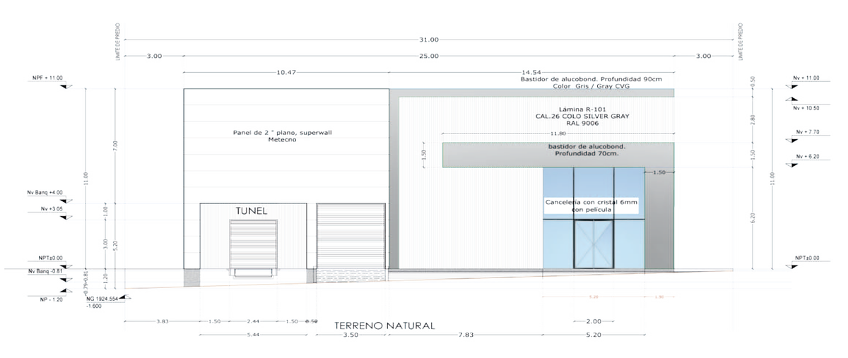Click the 'Nv Banq +4.00' level label

pos(45,191)
